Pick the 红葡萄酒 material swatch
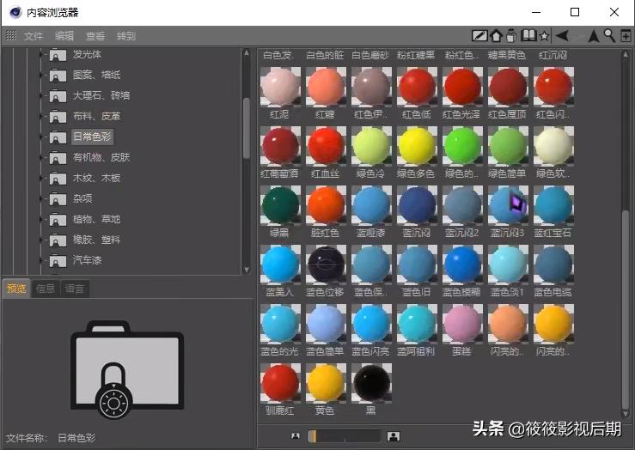Viewport: 635px width, 450px height. (x=280, y=147)
